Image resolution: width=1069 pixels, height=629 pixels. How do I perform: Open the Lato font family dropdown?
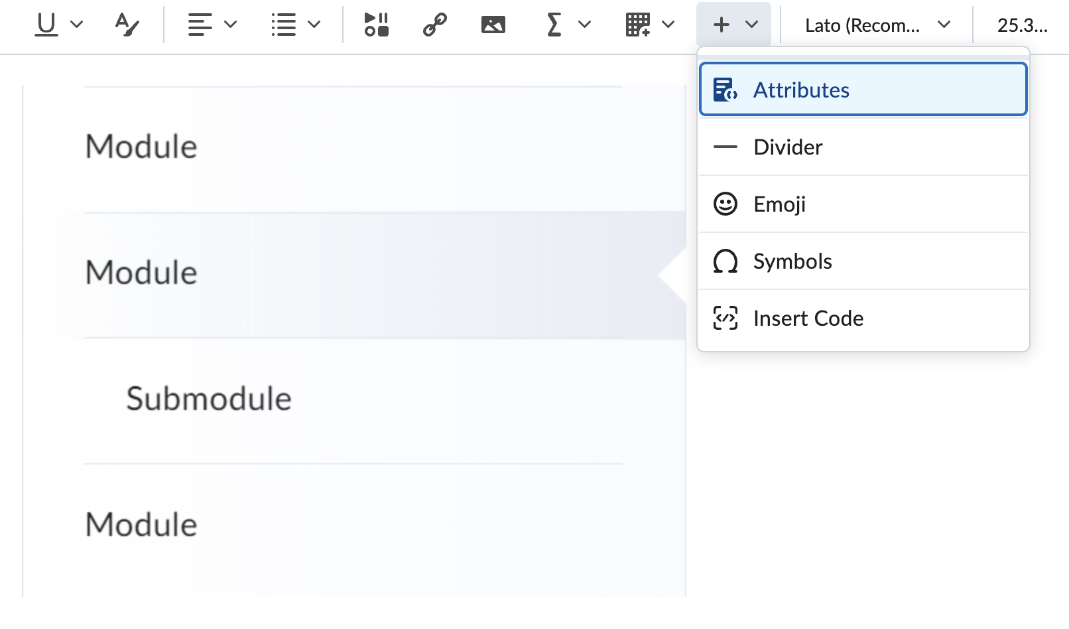(x=877, y=25)
